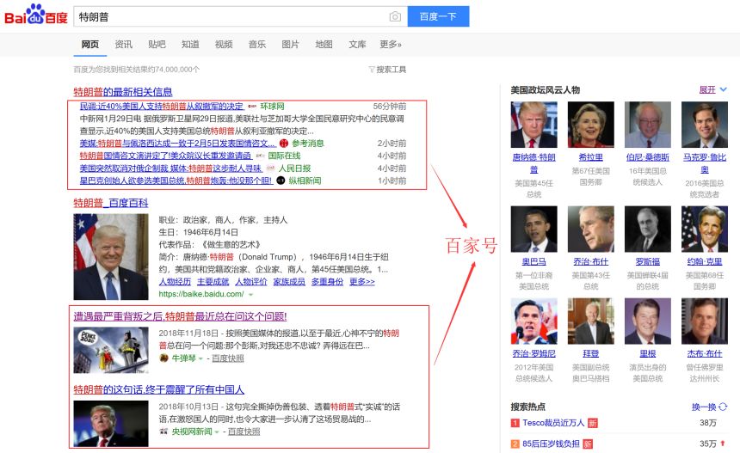The height and width of the screenshot is (453, 740).
Task: Click 唐纳德·特朗普 photo in sidebar
Action: tap(533, 125)
